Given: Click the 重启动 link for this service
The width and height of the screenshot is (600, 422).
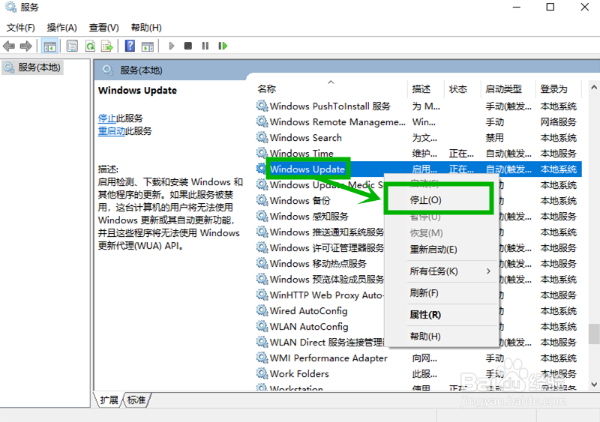Looking at the screenshot, I should (x=111, y=131).
